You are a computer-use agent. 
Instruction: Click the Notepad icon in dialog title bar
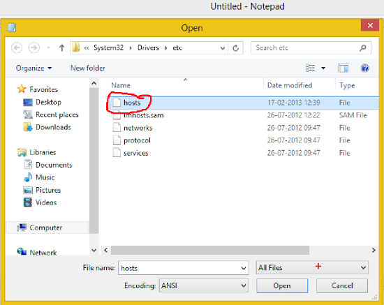point(11,27)
